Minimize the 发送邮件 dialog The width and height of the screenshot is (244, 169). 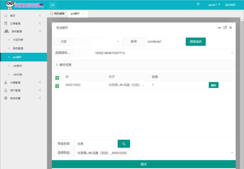[219, 28]
